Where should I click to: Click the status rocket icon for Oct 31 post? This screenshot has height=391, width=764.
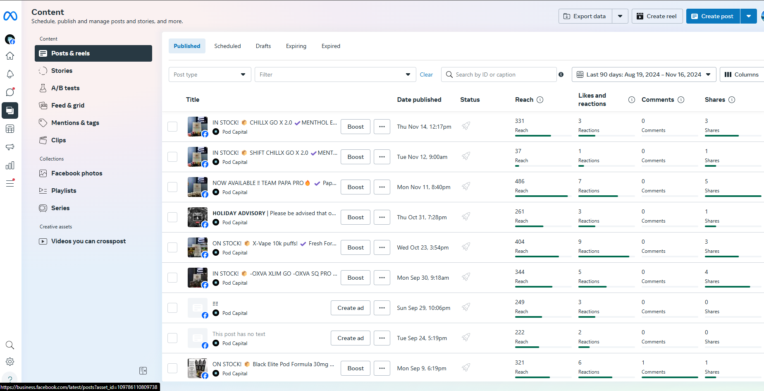[x=466, y=216]
